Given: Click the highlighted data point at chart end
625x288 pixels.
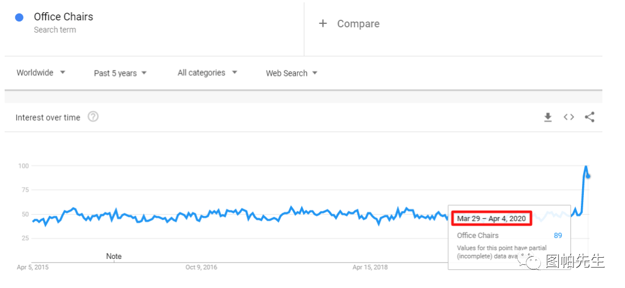Looking at the screenshot, I should (x=588, y=176).
